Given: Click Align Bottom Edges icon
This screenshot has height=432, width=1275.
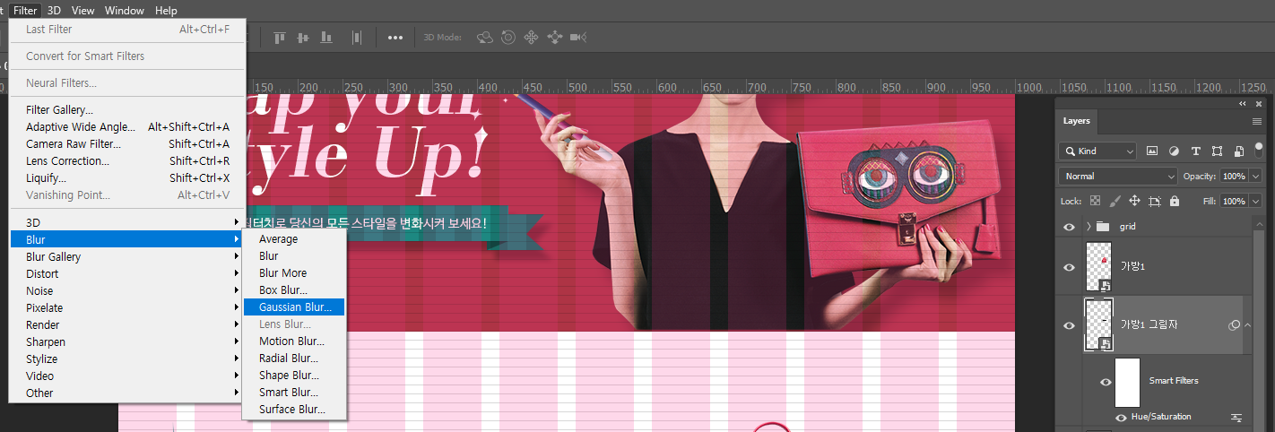Looking at the screenshot, I should [x=326, y=37].
